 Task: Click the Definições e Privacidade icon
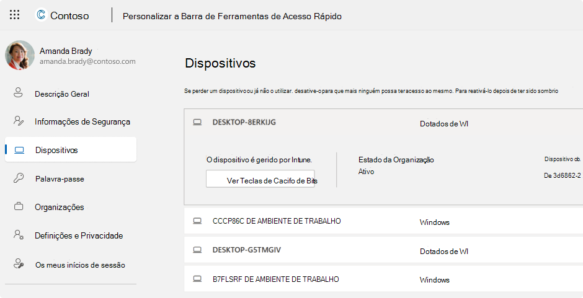click(x=19, y=234)
